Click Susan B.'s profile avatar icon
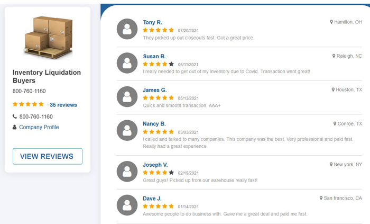 coord(127,63)
